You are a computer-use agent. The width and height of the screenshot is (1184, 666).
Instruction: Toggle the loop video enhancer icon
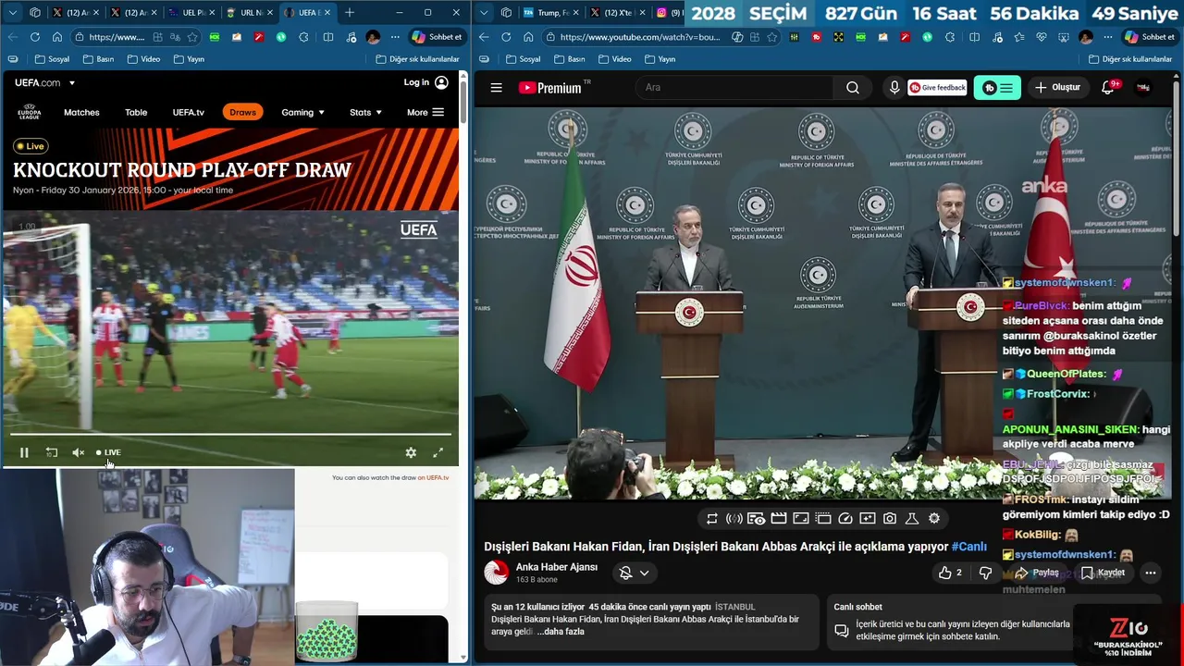712,519
